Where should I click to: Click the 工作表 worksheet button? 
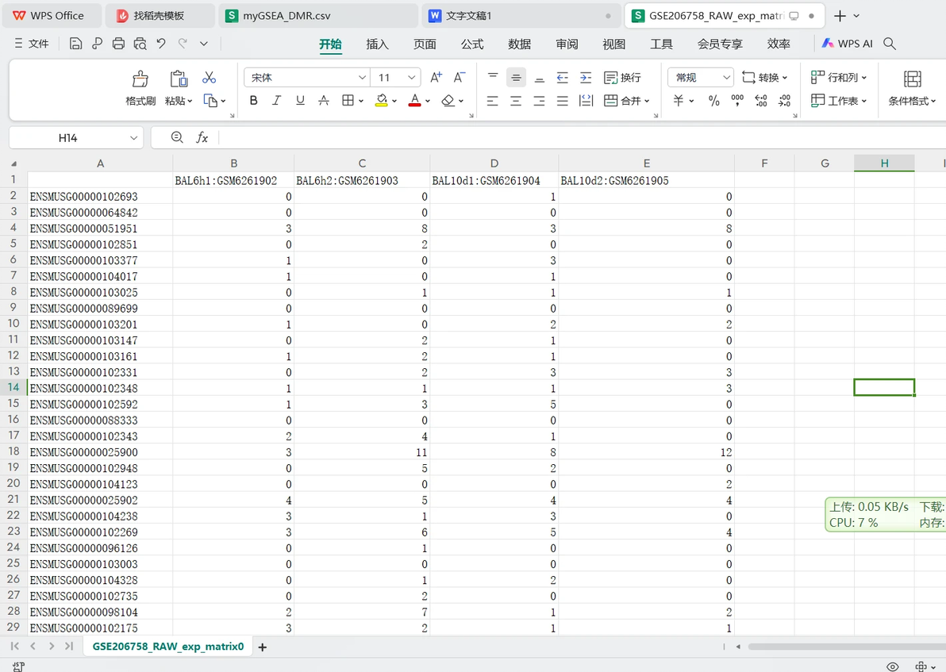coord(839,101)
